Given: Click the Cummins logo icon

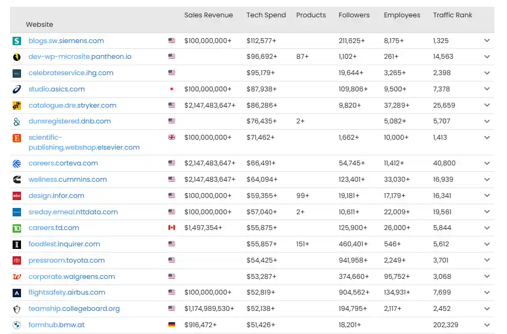Looking at the screenshot, I should [17, 180].
